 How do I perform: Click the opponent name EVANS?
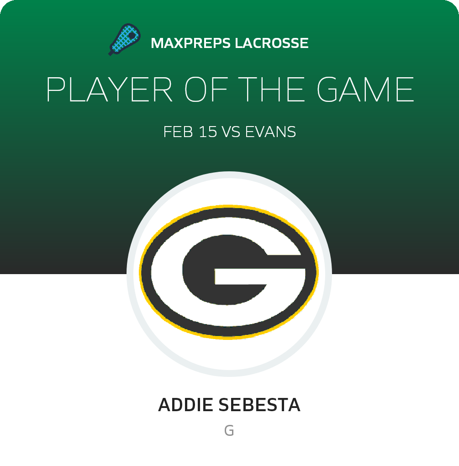270,132
